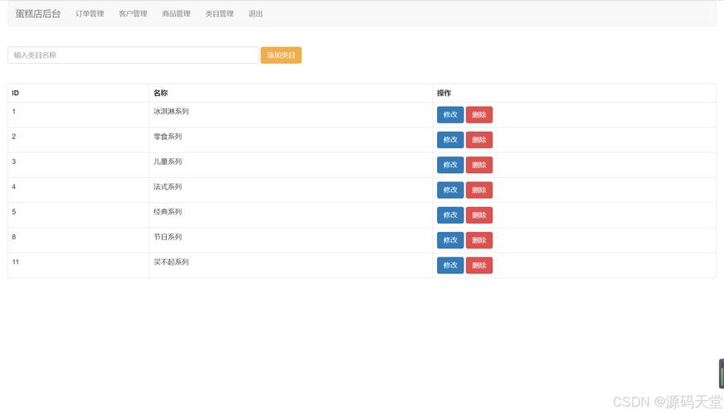Remove the 节日系列 row
This screenshot has height=414, width=724.
(479, 240)
